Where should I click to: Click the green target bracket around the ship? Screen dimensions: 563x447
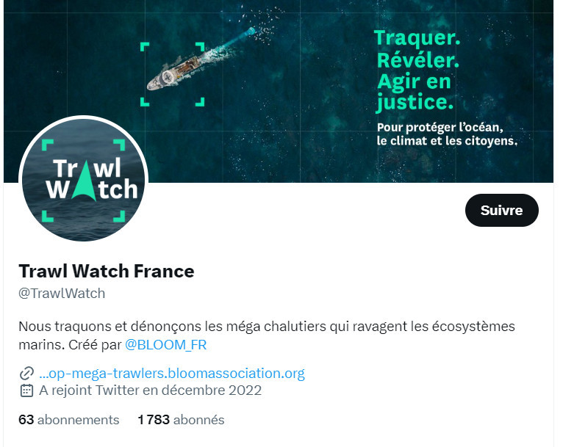pos(172,74)
